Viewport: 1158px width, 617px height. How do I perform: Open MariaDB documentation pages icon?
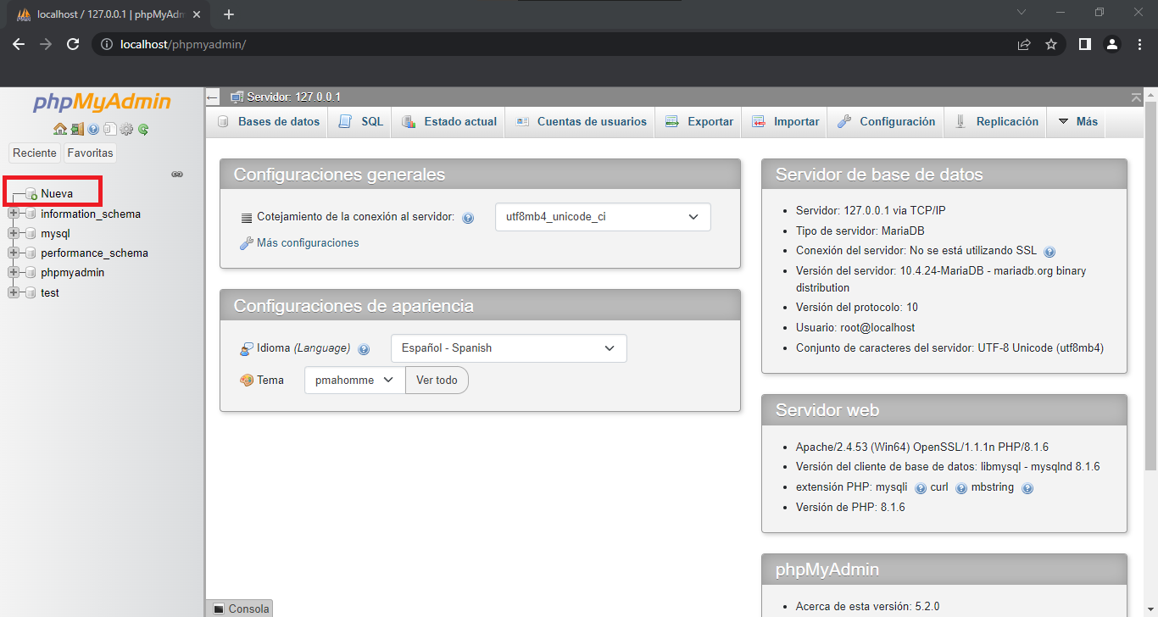coord(109,130)
